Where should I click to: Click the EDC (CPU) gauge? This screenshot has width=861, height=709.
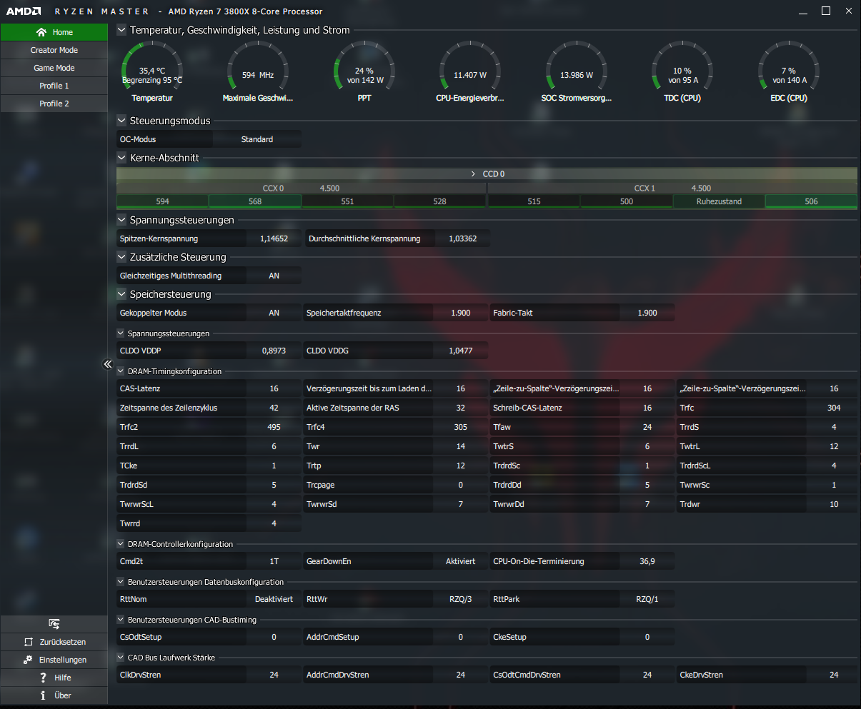click(789, 71)
